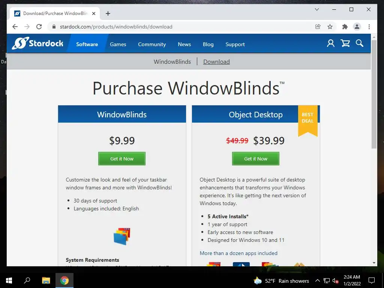
Task: Share this page using the share icon
Action: pyautogui.click(x=318, y=27)
